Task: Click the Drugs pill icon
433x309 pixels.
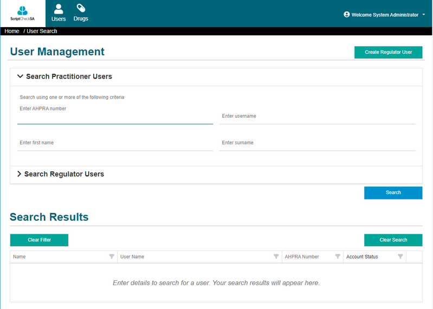Action: pyautogui.click(x=81, y=8)
